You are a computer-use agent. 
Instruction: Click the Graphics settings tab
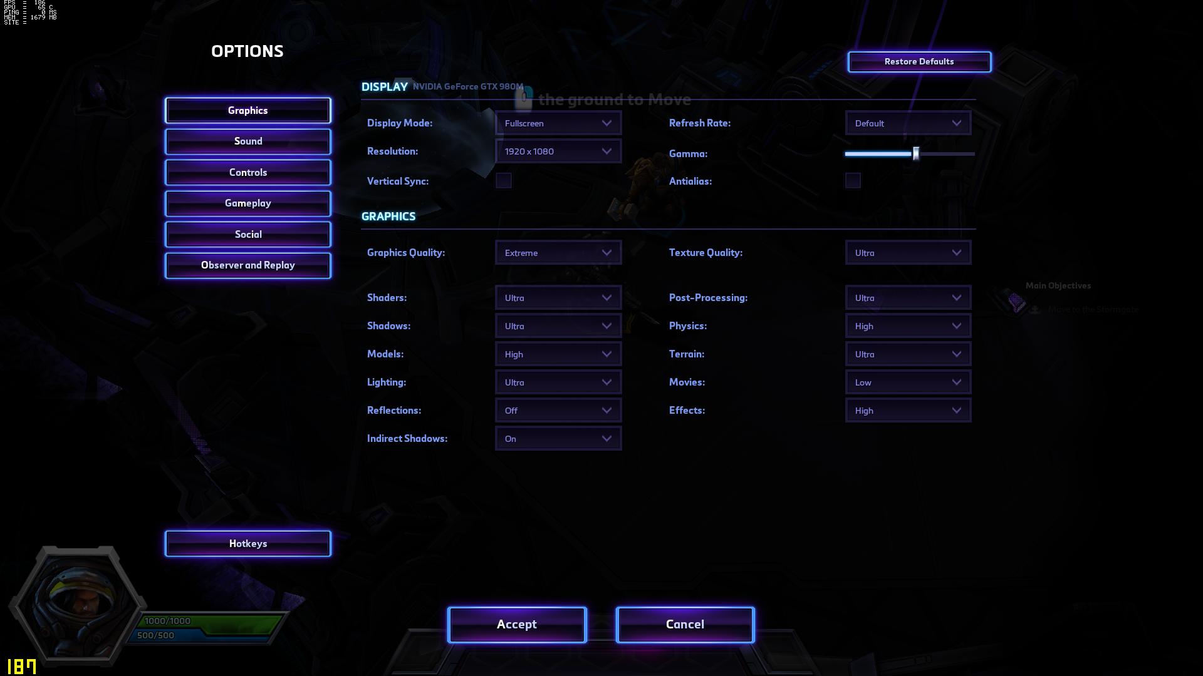(248, 110)
